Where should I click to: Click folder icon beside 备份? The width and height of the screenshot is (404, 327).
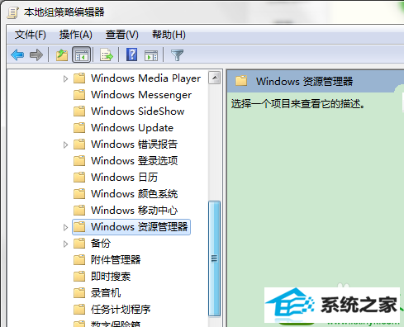click(79, 244)
